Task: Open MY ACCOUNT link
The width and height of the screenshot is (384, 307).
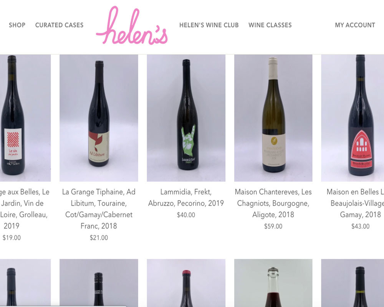Action: tap(355, 25)
